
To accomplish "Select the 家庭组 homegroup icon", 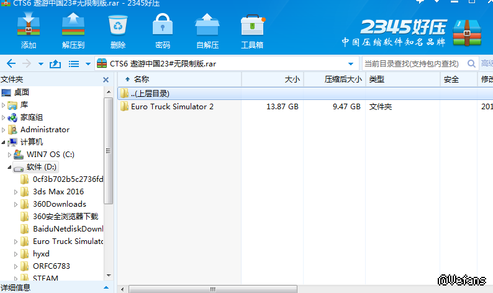I will (x=12, y=117).
